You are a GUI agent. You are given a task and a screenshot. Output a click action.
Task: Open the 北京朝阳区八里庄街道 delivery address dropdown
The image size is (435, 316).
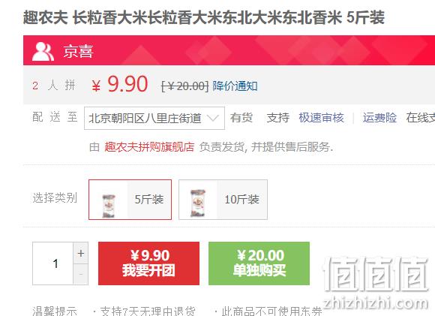[154, 118]
